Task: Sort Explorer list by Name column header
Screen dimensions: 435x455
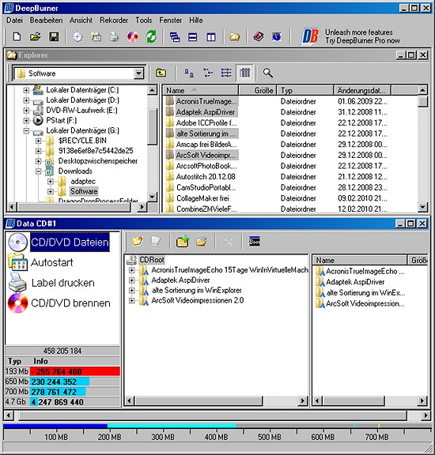Action: [200, 91]
